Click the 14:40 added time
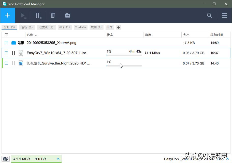Image resolution: width=232 pixels, height=163 pixels. point(214,63)
